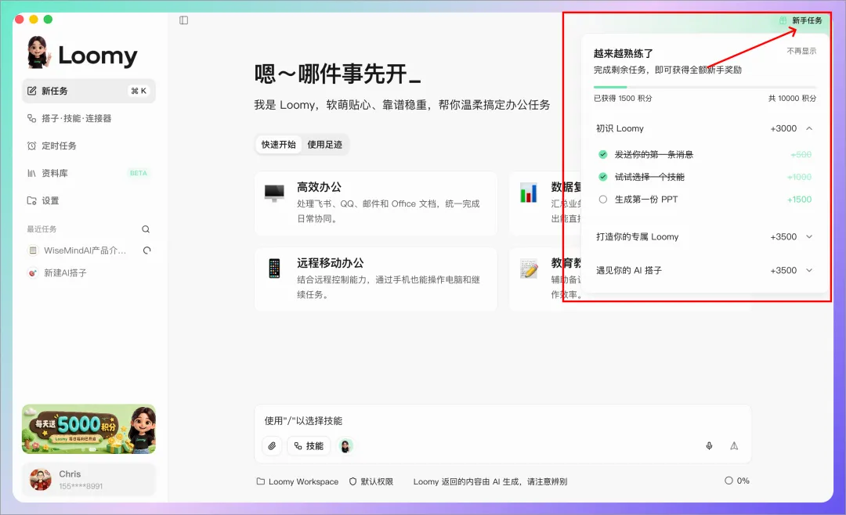The image size is (846, 515).
Task: Switch to the 快速开始 tab
Action: coord(278,145)
